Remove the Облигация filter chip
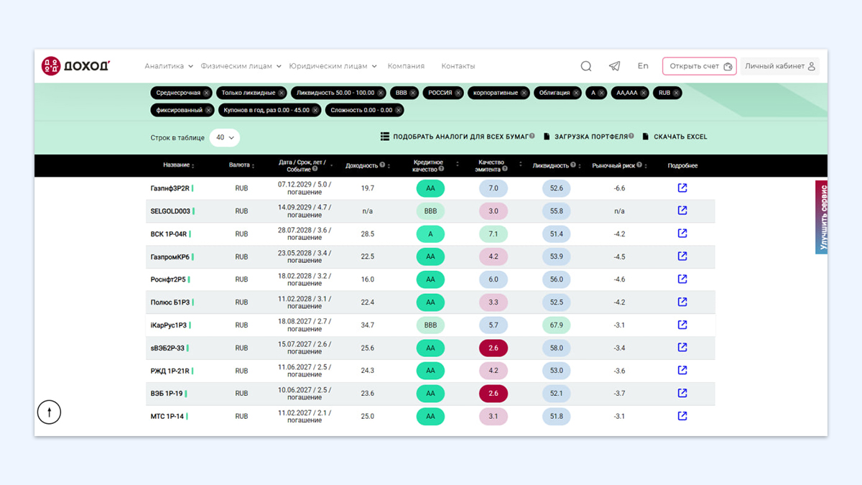 (576, 93)
